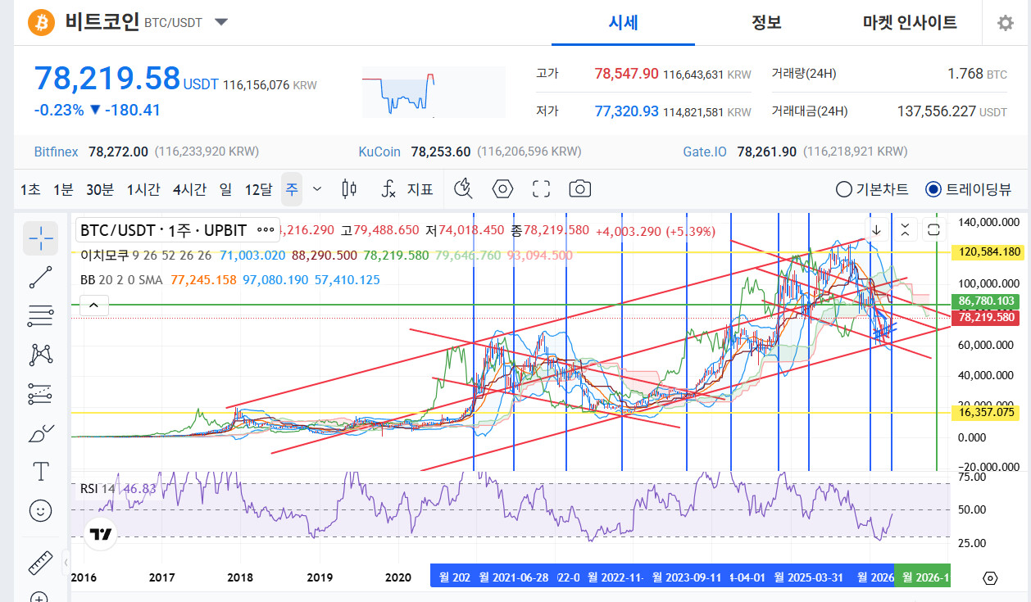Switch to the 정보 tab
The image size is (1031, 602).
click(x=766, y=22)
